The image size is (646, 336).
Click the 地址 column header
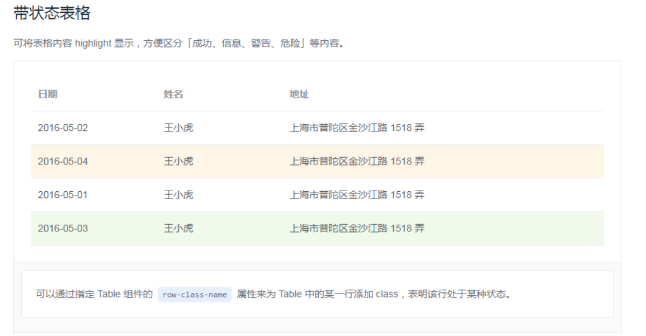tap(299, 94)
